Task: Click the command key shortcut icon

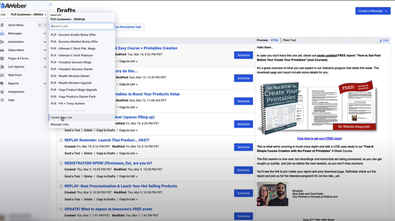Action: click(39, 25)
